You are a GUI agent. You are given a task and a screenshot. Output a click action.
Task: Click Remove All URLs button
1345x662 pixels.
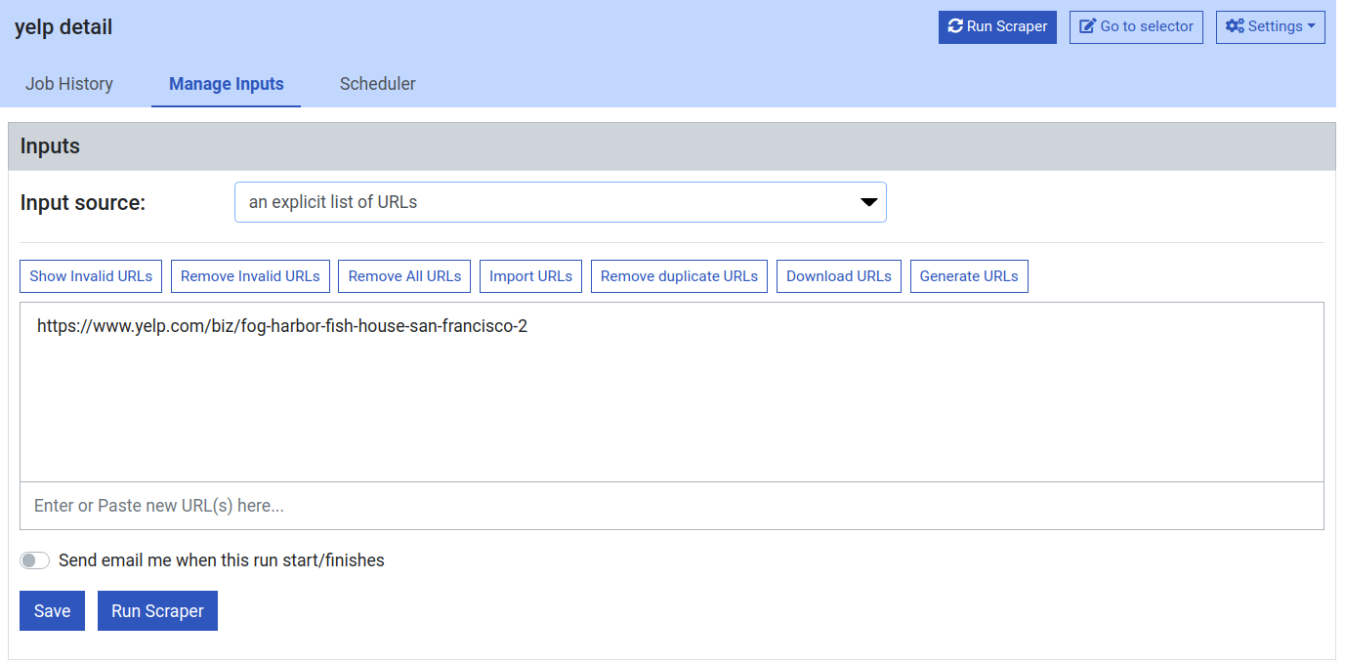click(404, 276)
